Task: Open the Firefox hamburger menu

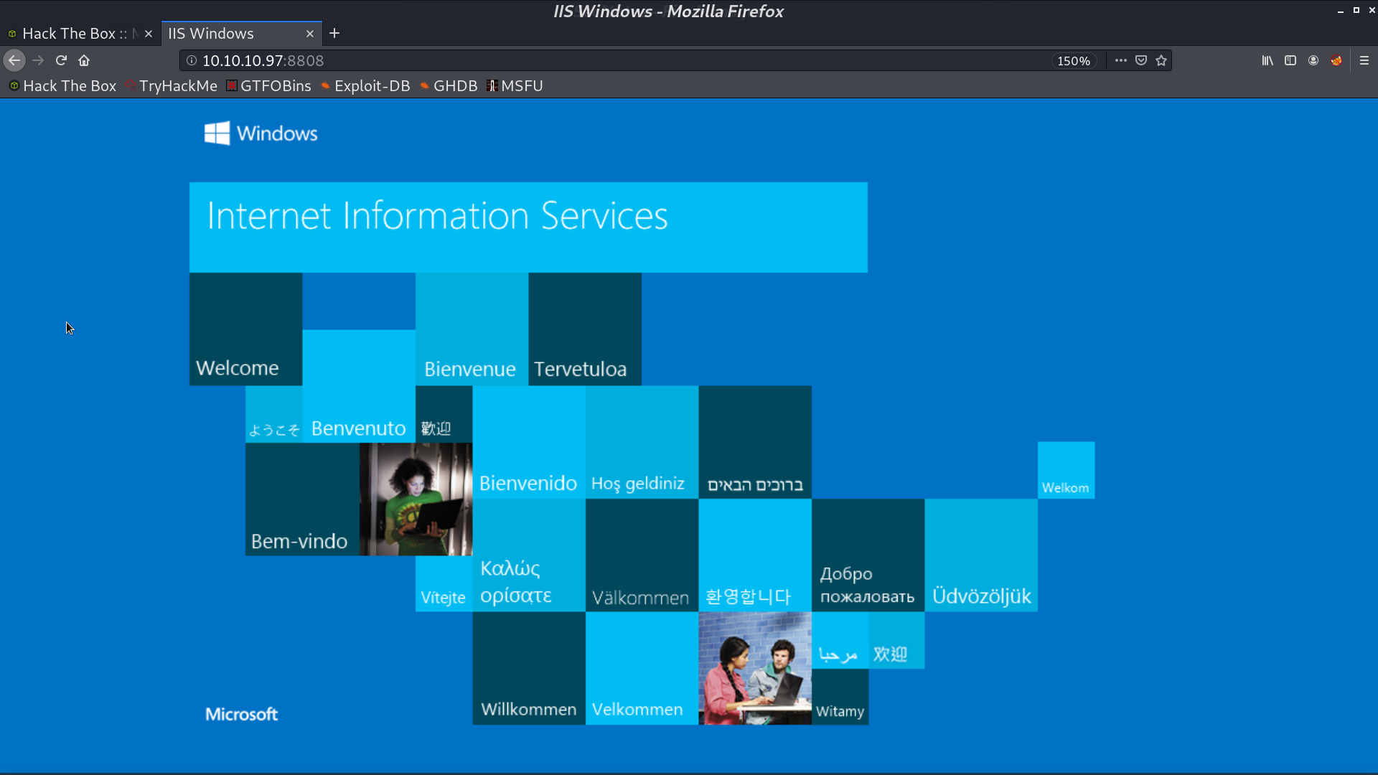Action: pos(1364,60)
